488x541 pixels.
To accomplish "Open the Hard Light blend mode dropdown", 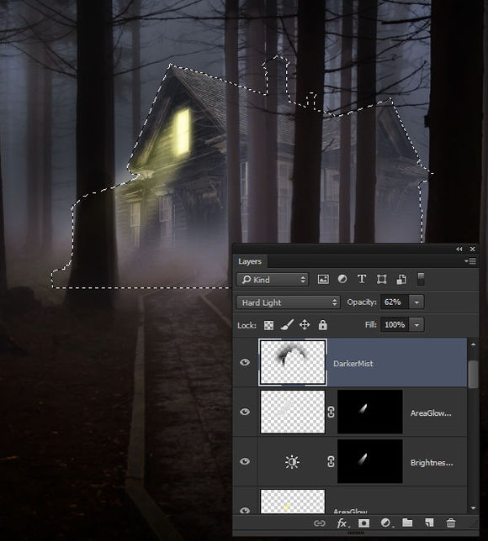I will click(289, 302).
